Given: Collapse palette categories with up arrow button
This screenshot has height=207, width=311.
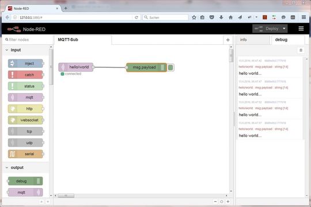Looking at the screenshot, I should pos(41,202).
